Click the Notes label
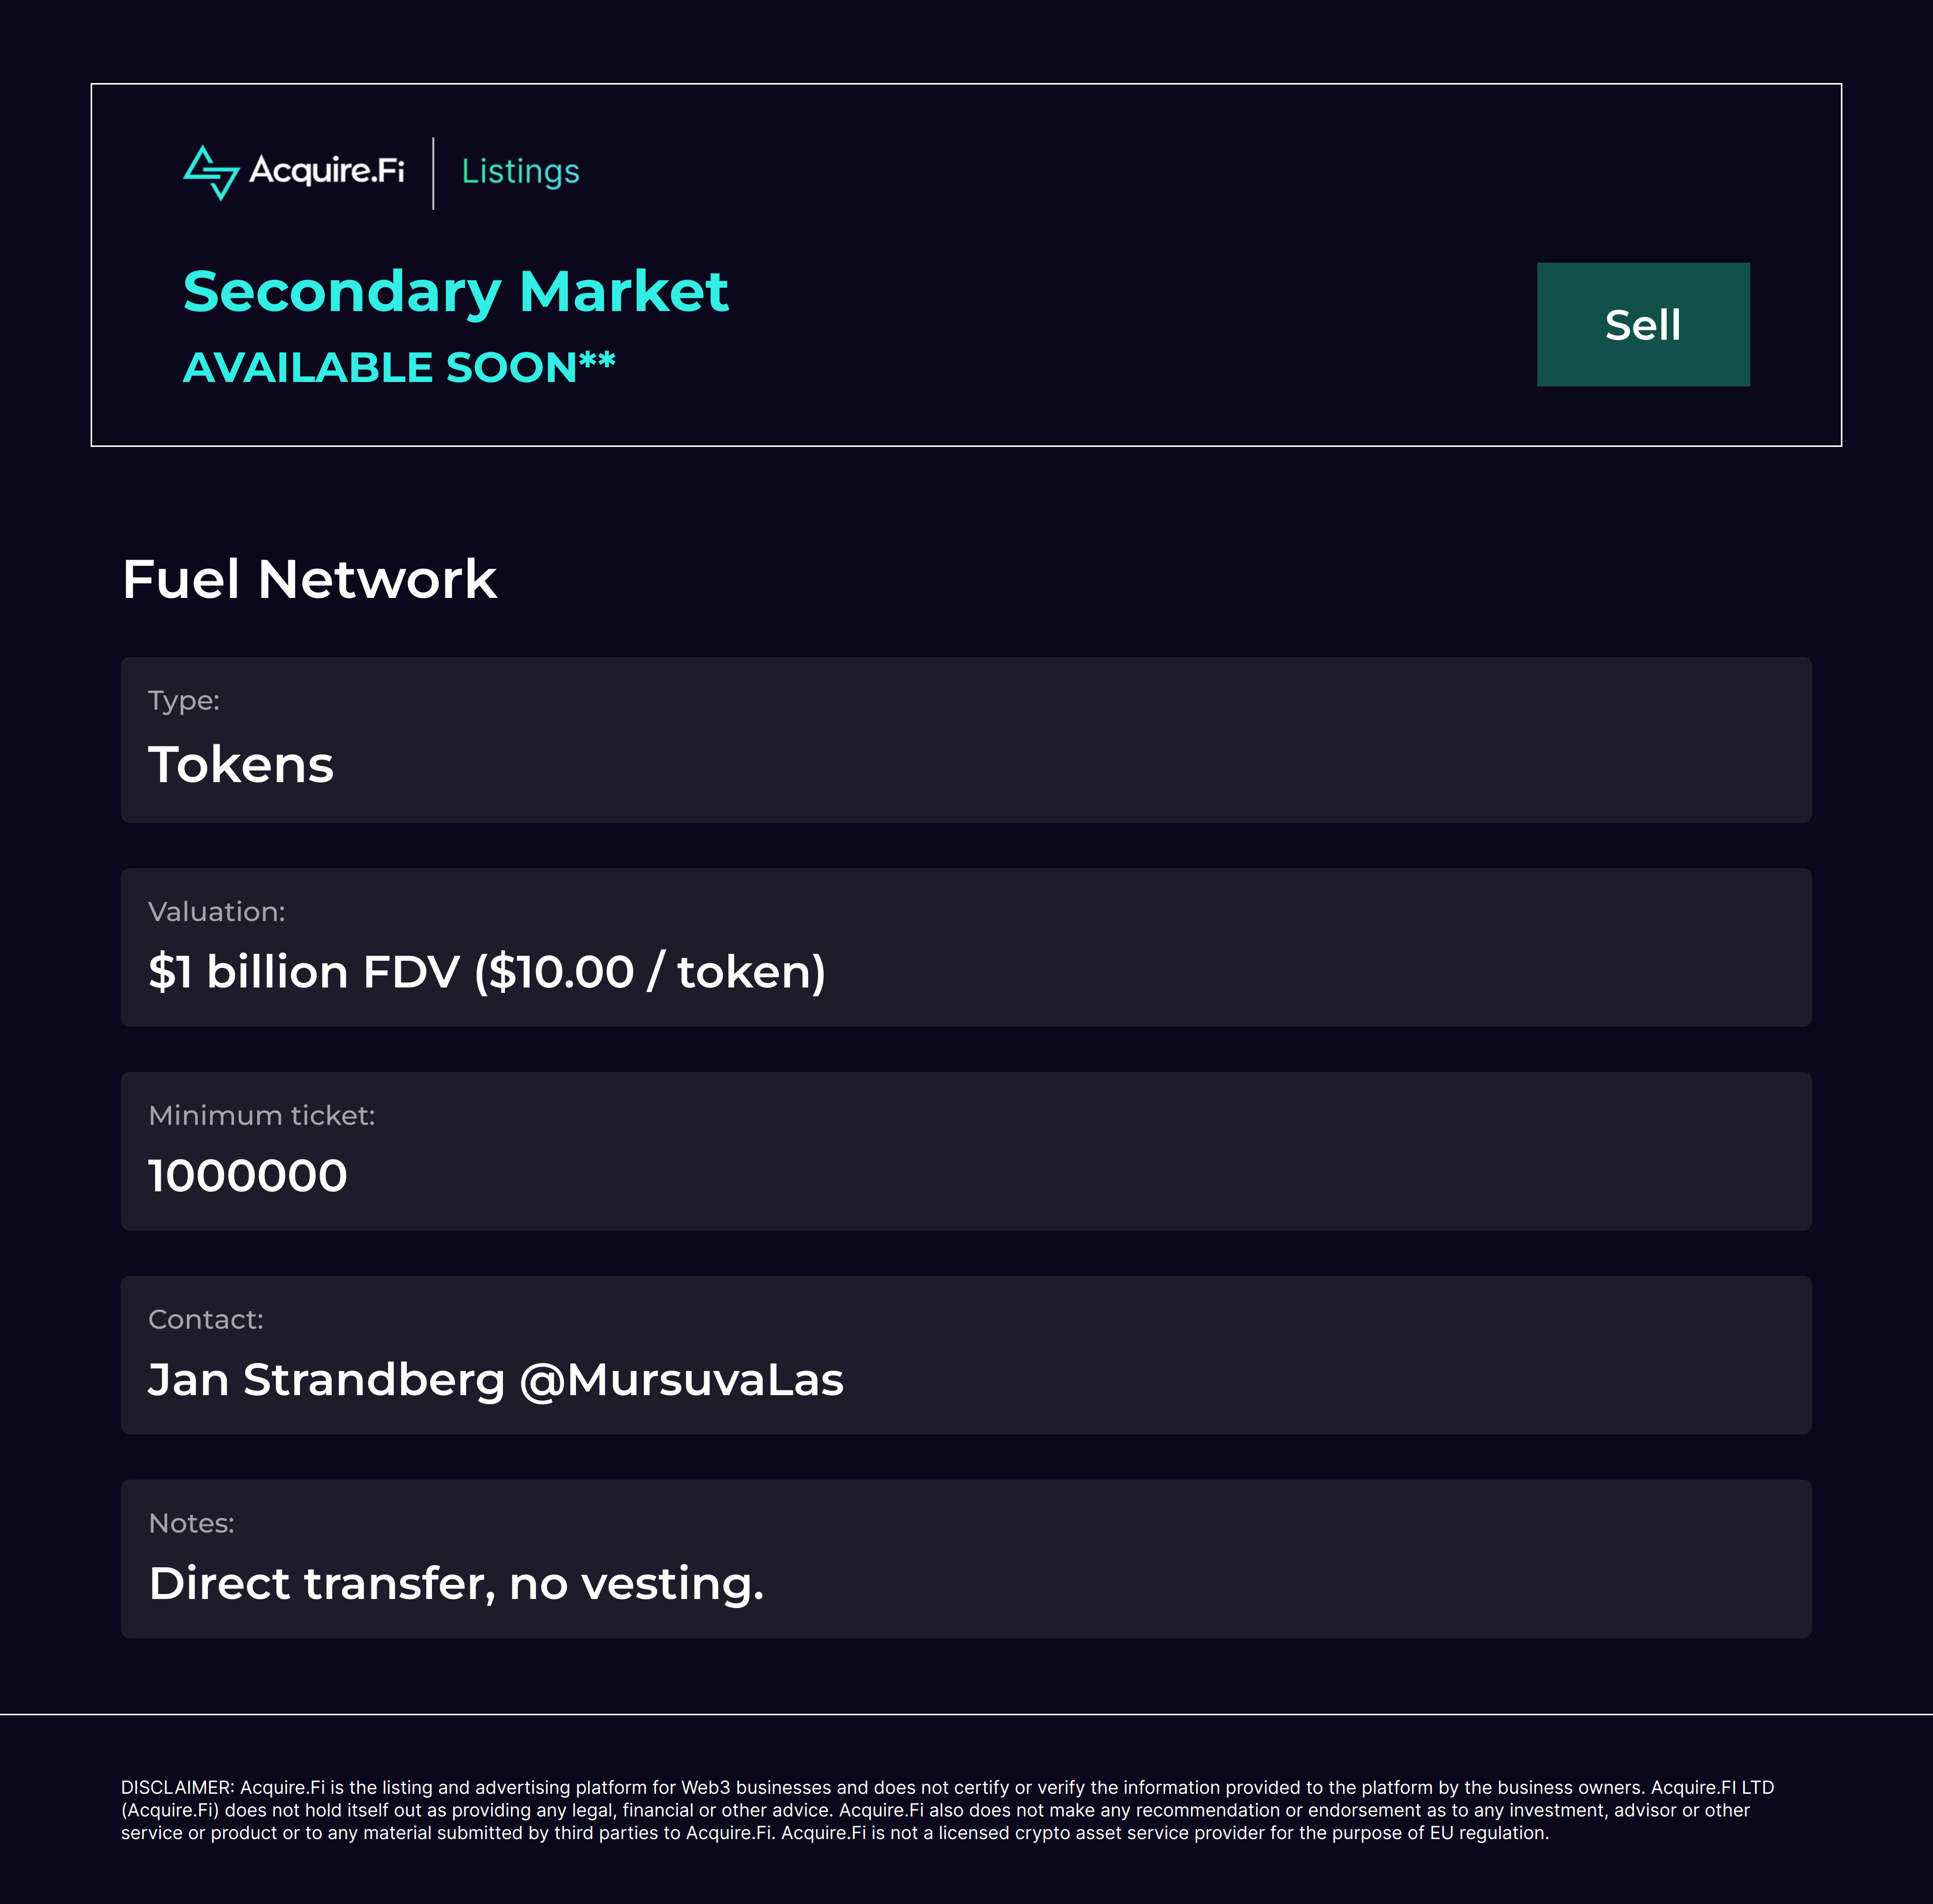The image size is (1933, 1904). coord(191,1524)
